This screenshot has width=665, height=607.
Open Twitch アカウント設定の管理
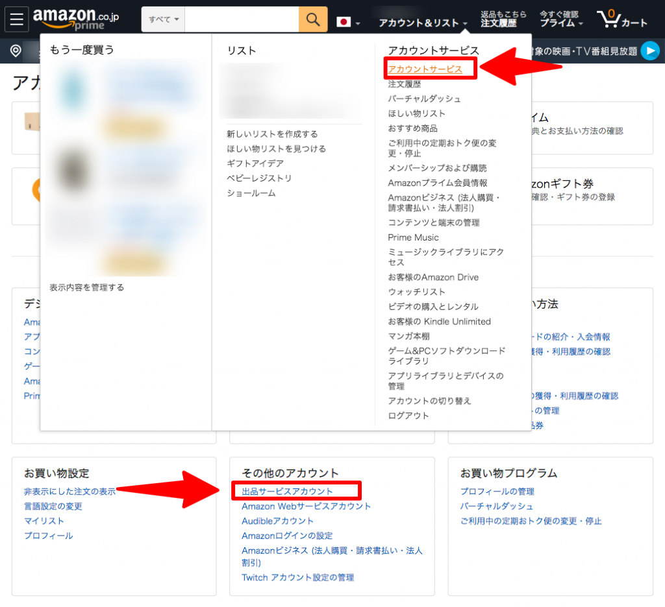[297, 578]
